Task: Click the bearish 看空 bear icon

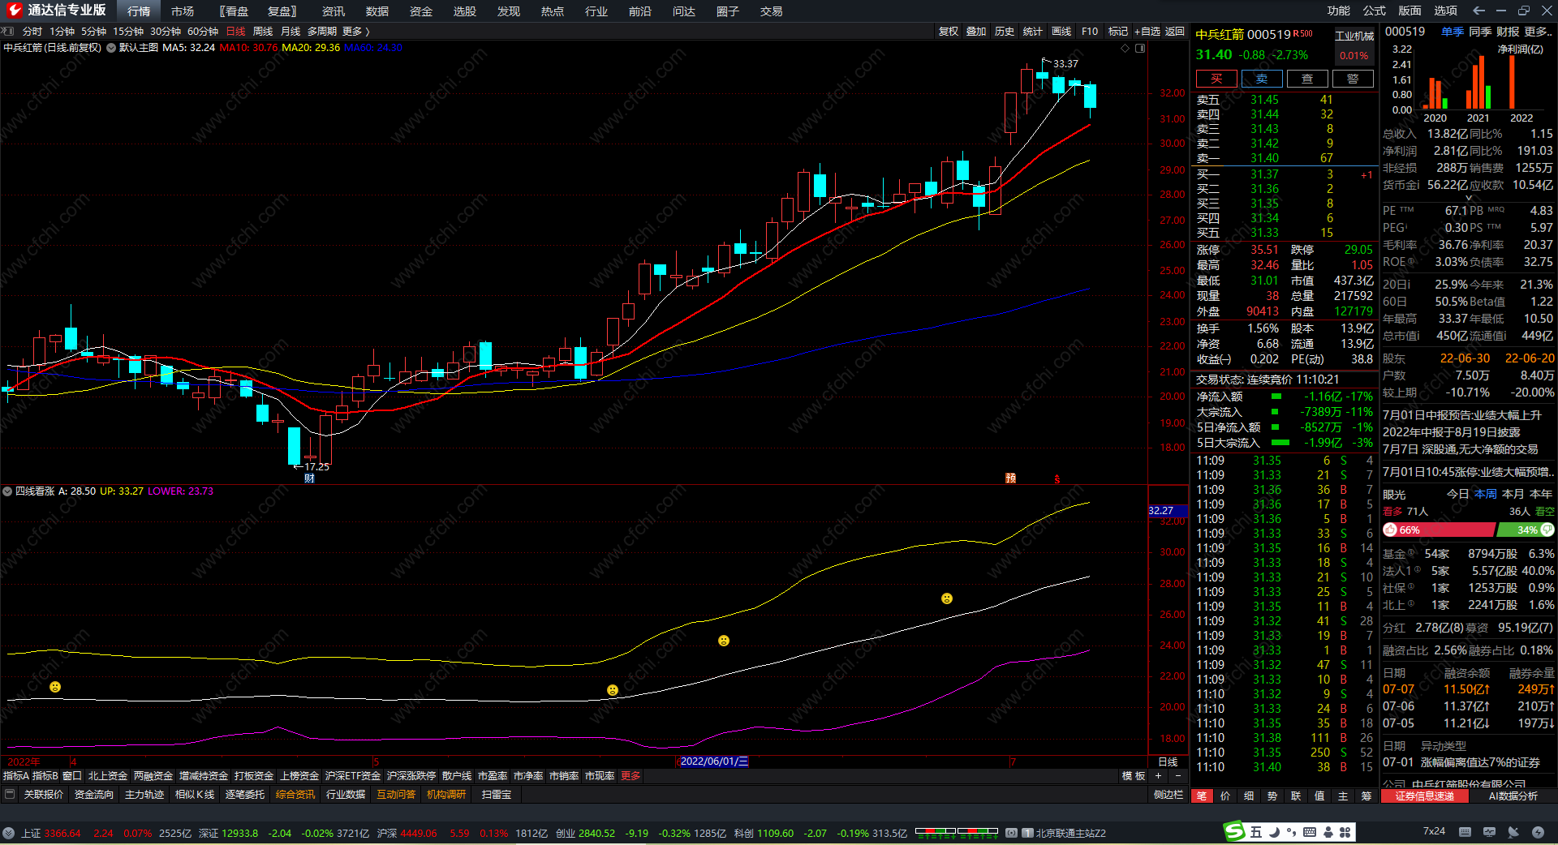Action: click(1547, 530)
